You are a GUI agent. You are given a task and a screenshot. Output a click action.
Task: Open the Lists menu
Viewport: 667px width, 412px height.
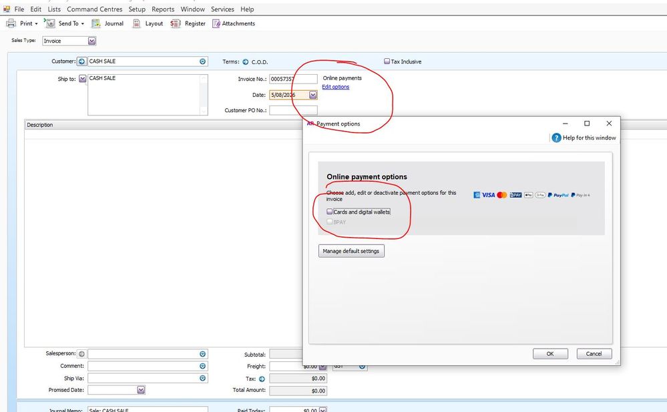(54, 9)
